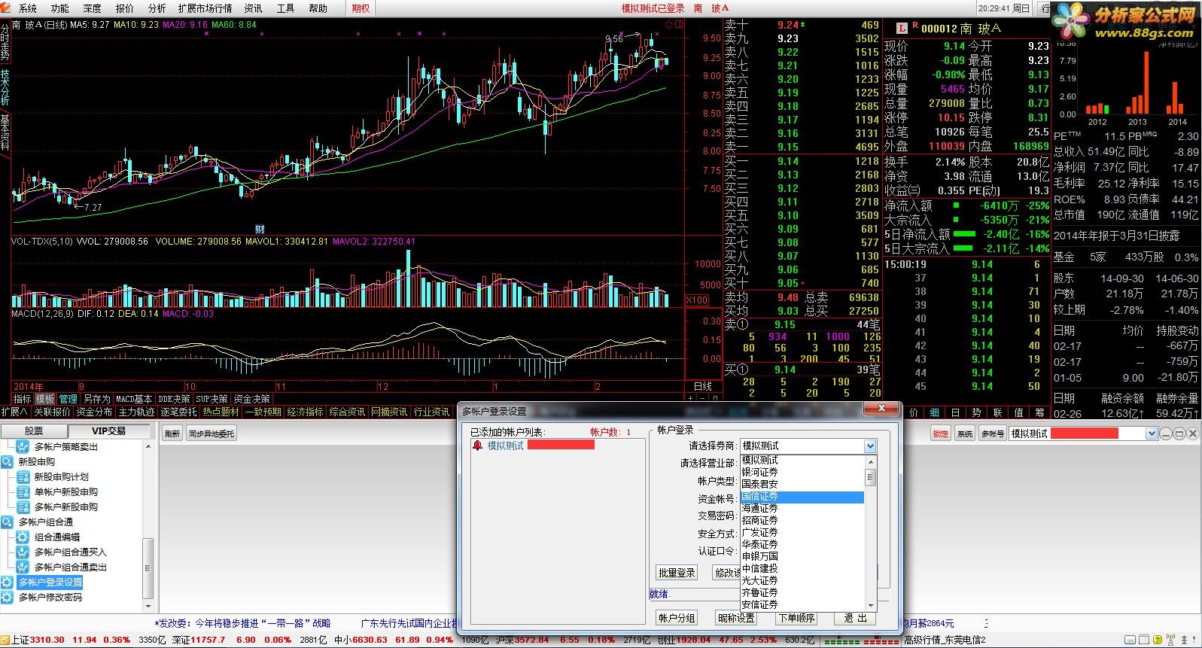Click the 多帐户组合通卖出 cart icon
The image size is (1202, 648).
pos(23,567)
